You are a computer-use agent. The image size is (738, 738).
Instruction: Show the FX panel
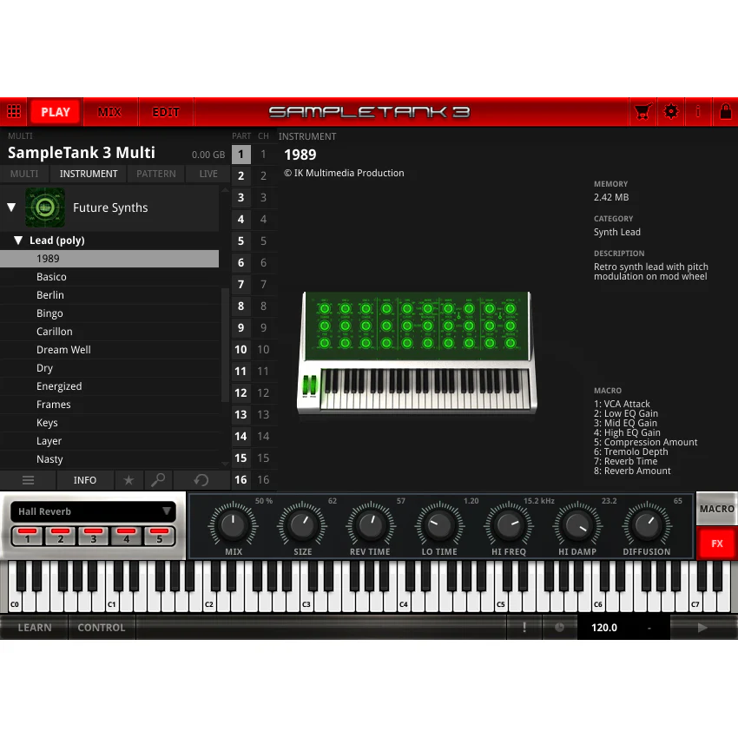(x=717, y=544)
